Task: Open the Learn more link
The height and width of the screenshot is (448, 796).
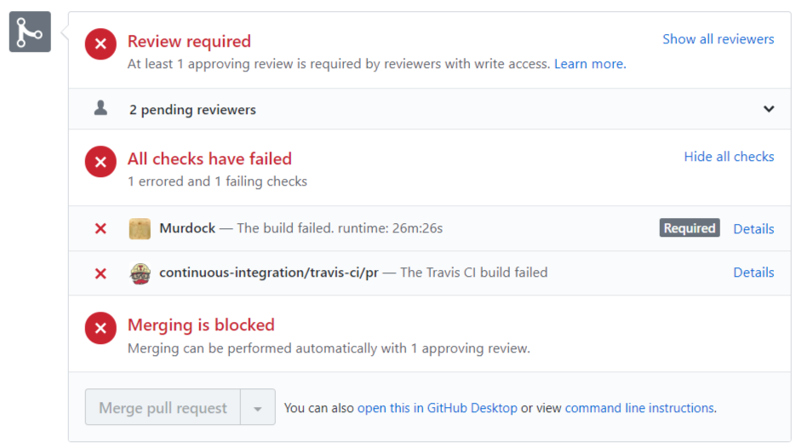Action: point(589,64)
